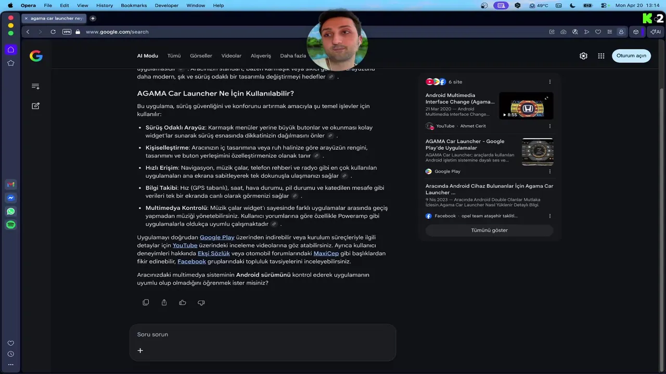Screen dimensions: 666x374
Task: Follow the Google Play link in text
Action: (217, 237)
